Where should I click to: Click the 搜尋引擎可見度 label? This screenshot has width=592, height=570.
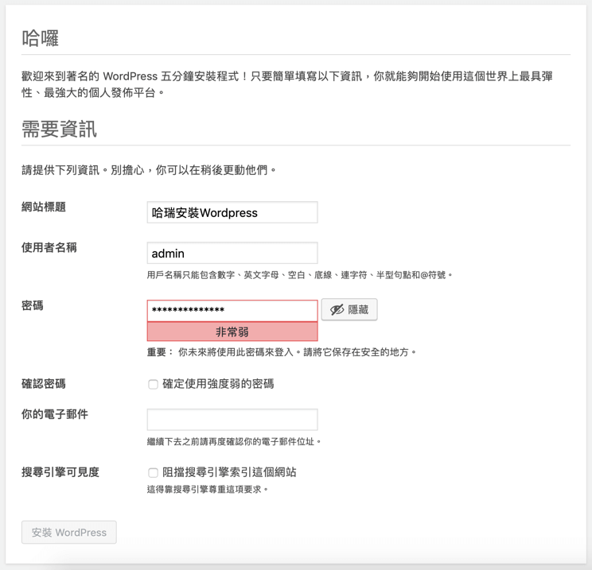click(60, 472)
